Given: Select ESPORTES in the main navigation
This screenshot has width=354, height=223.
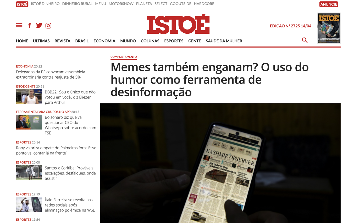Looking at the screenshot, I should pos(174,41).
